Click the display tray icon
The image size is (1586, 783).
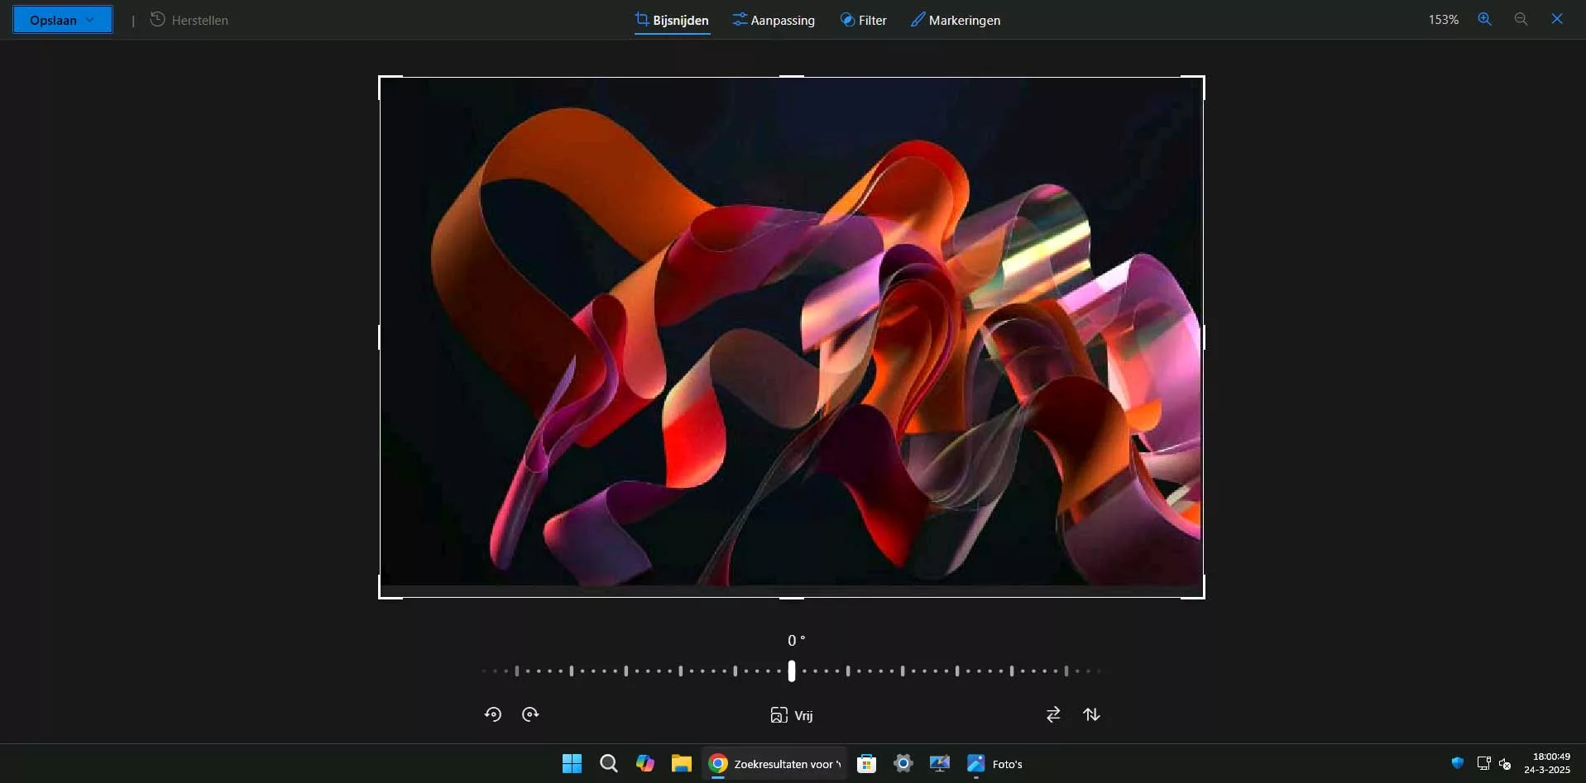click(1483, 763)
